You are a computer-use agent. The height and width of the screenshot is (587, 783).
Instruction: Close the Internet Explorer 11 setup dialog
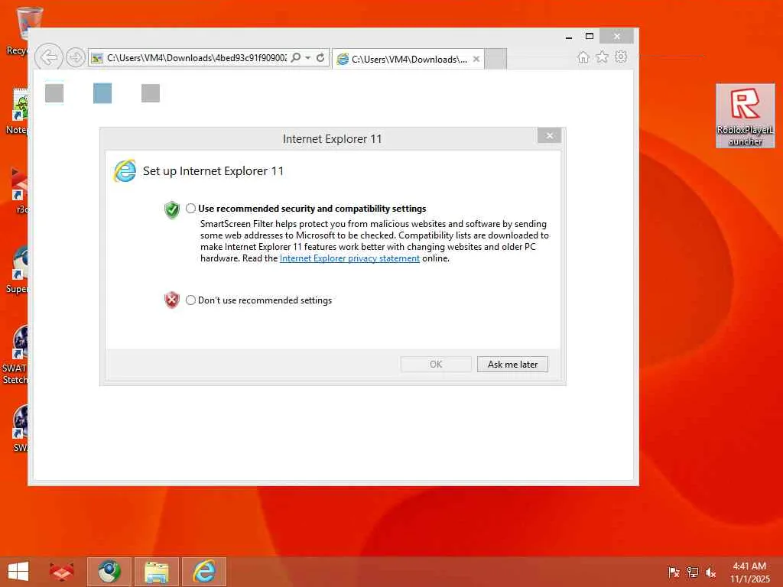coord(549,136)
